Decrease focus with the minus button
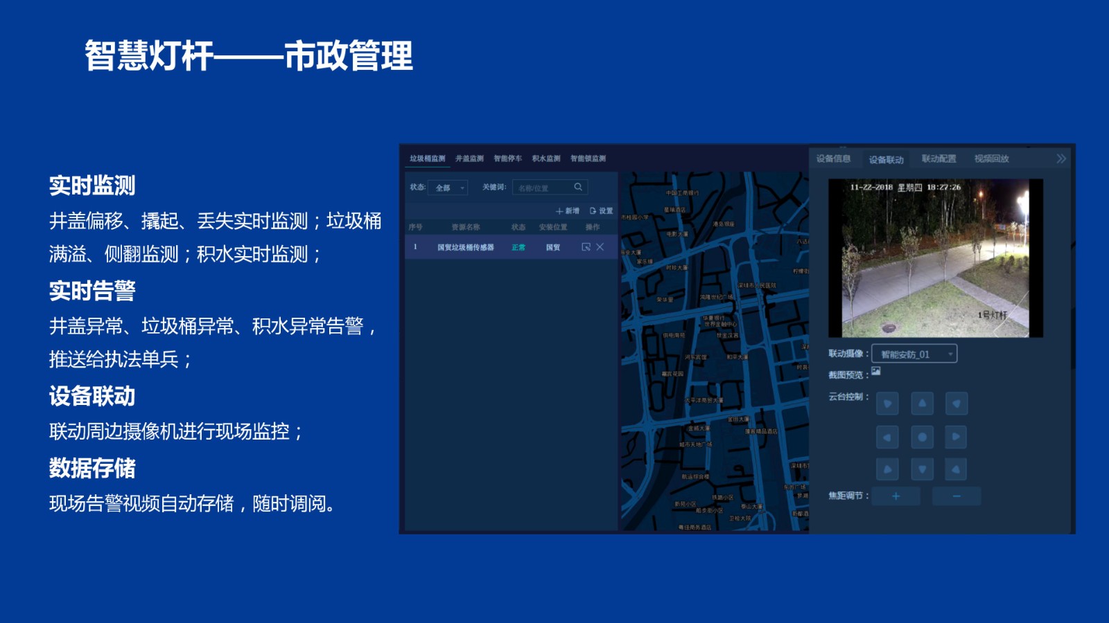This screenshot has width=1109, height=623. coord(956,496)
